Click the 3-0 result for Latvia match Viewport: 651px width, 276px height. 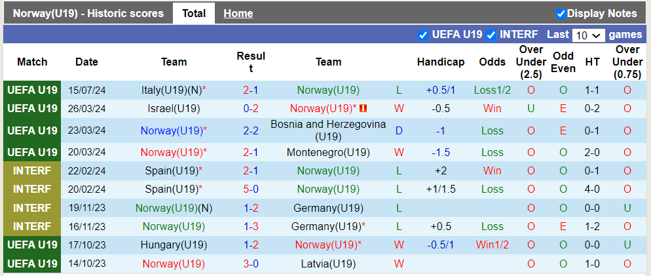coord(250,264)
